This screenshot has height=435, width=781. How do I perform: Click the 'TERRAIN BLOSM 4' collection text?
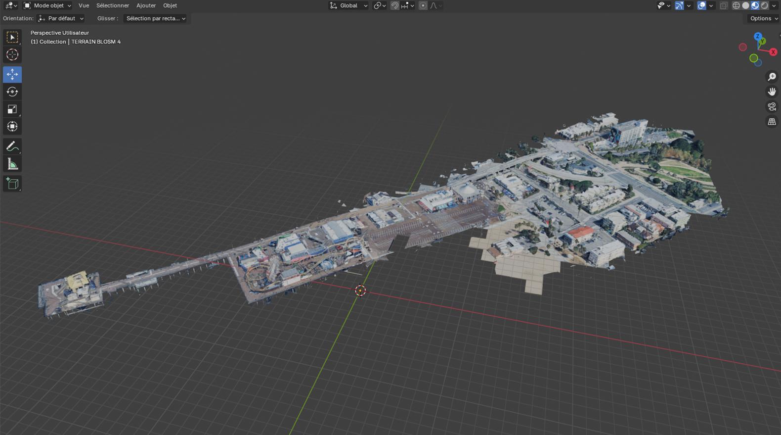[96, 42]
